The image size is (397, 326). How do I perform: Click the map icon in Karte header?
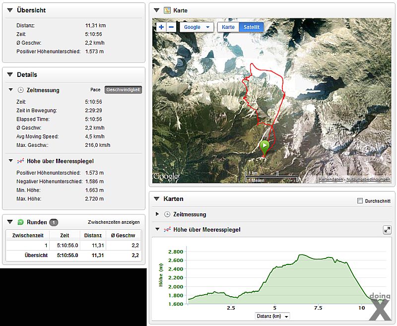168,10
